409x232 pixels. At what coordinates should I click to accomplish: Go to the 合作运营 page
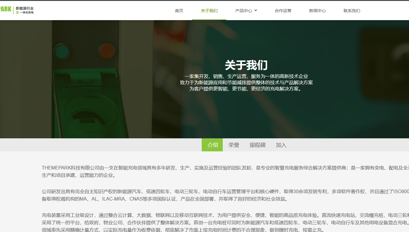pos(283,11)
